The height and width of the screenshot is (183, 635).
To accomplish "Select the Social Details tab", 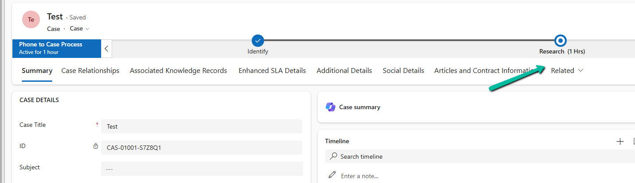I will pos(403,71).
